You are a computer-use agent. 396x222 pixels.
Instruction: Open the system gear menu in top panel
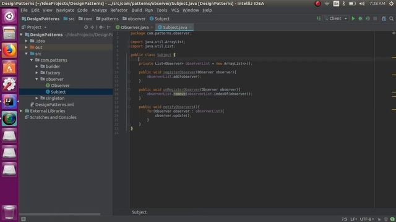(x=391, y=4)
